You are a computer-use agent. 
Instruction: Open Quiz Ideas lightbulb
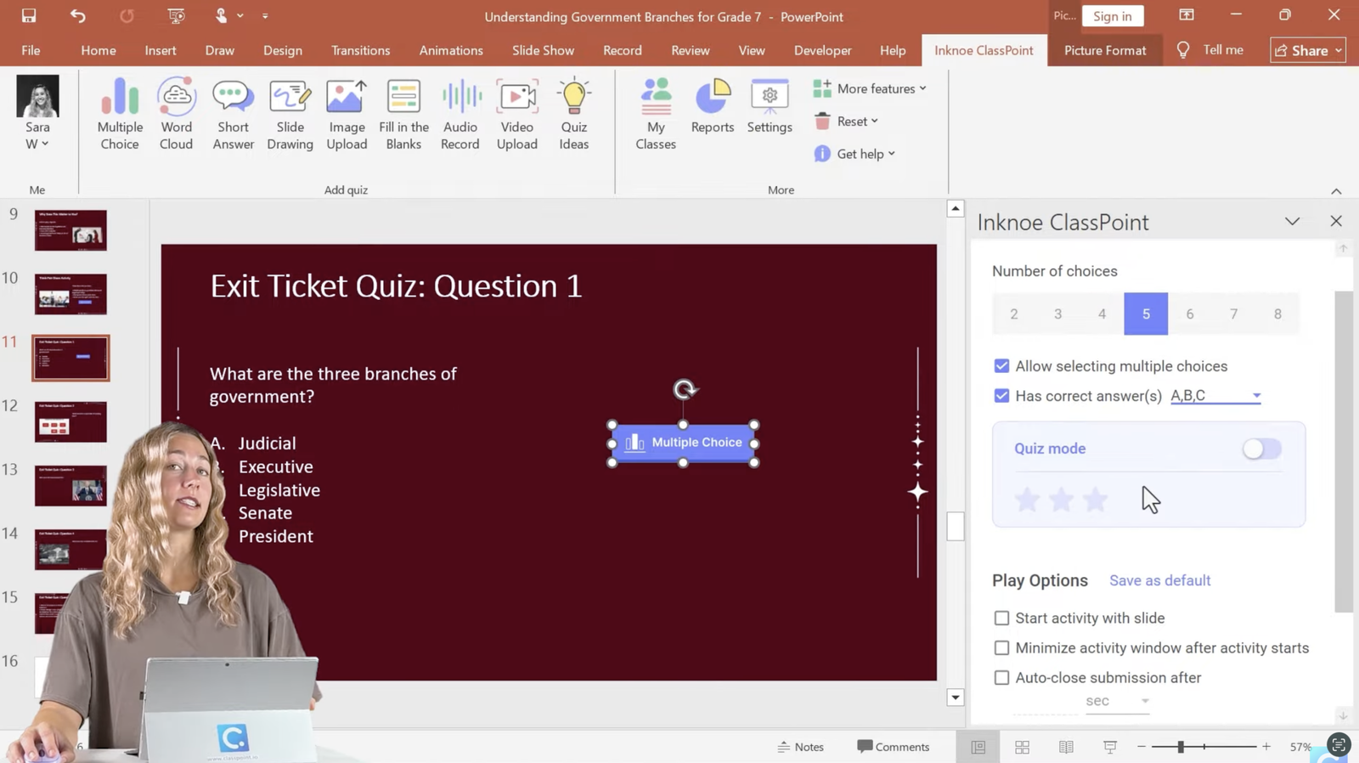coord(573,114)
